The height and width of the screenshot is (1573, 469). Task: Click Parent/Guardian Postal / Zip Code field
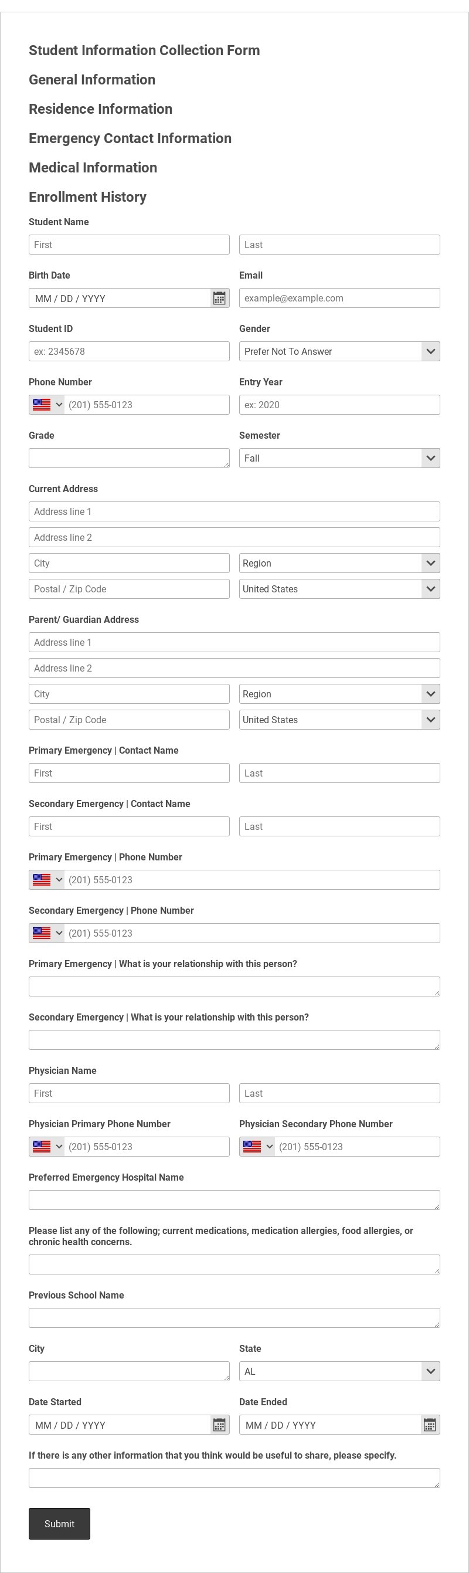[x=129, y=719]
